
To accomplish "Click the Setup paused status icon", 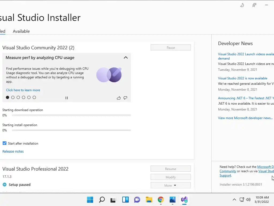I will point(5,185).
